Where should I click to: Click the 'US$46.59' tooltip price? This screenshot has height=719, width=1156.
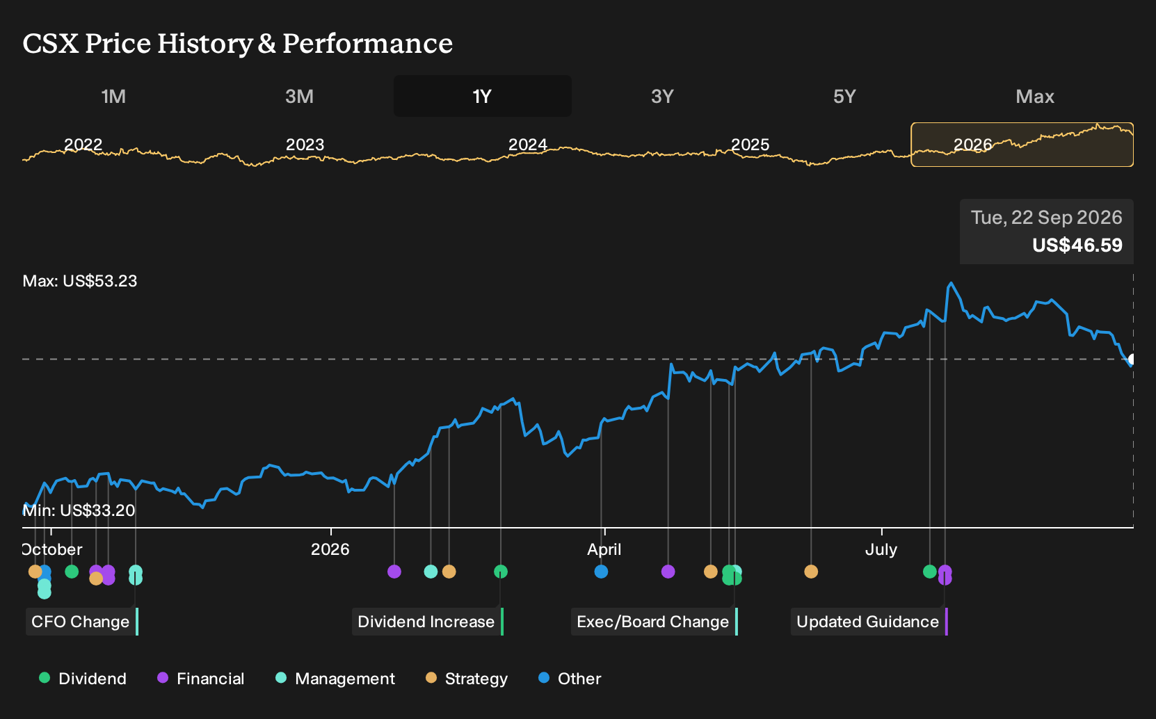1077,245
